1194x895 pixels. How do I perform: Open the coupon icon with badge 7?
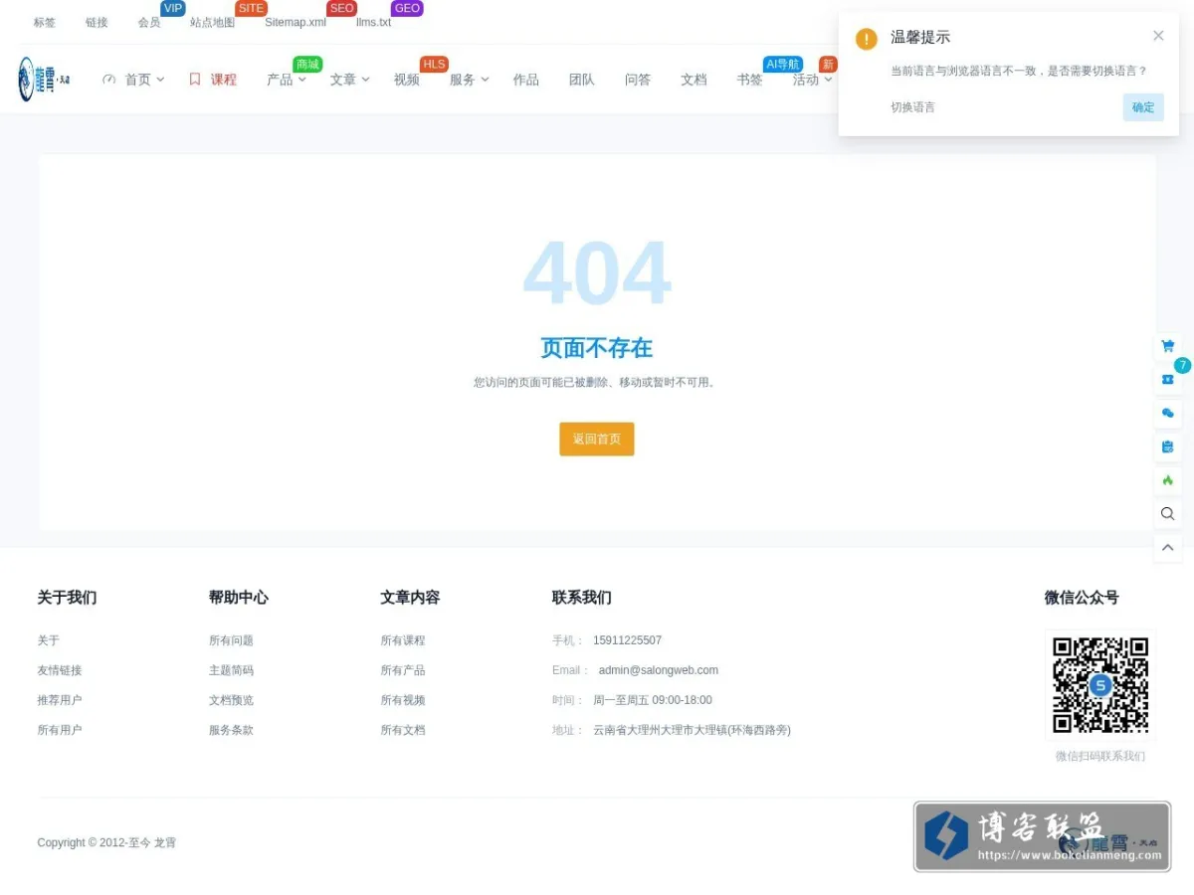[x=1168, y=379]
